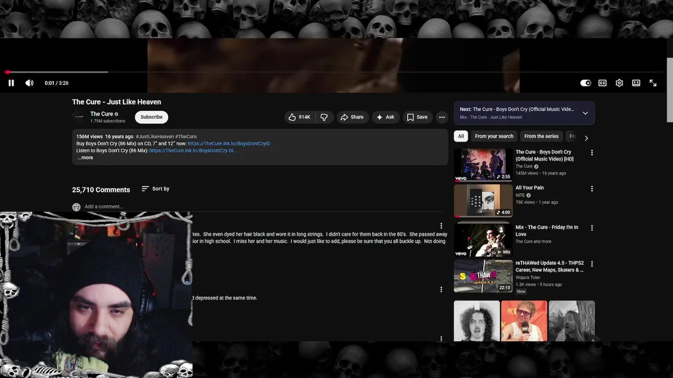Open The Cure channel avatar
Viewport: 673px width, 378px height.
[x=79, y=117]
